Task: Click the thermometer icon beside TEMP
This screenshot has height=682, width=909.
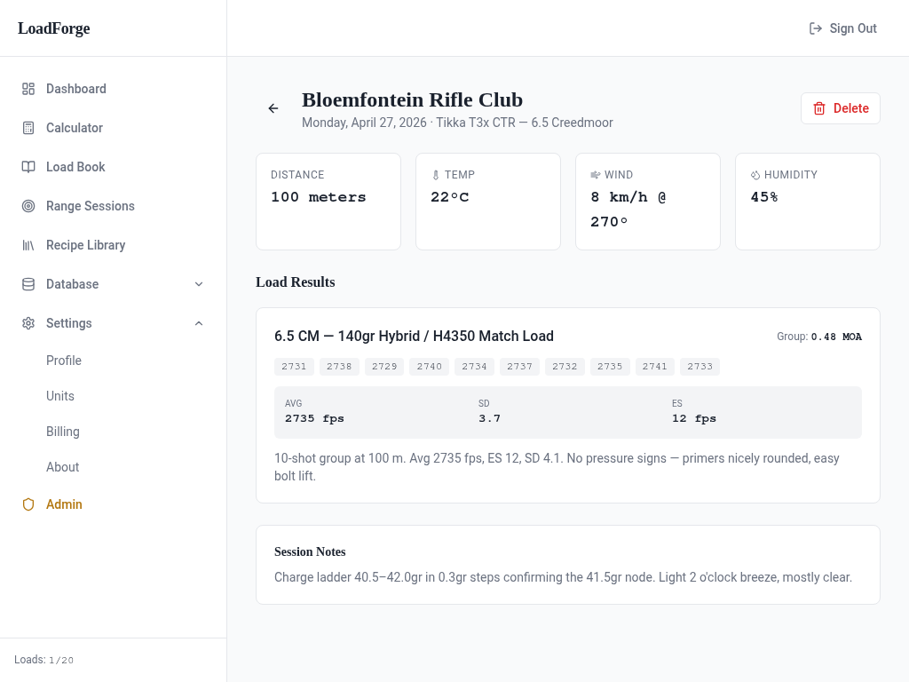Action: pyautogui.click(x=436, y=175)
